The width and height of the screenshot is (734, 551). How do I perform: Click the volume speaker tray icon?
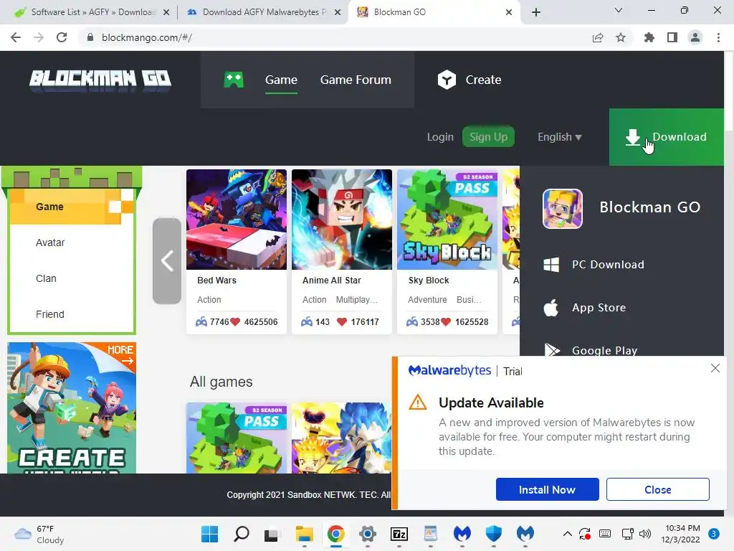[645, 534]
